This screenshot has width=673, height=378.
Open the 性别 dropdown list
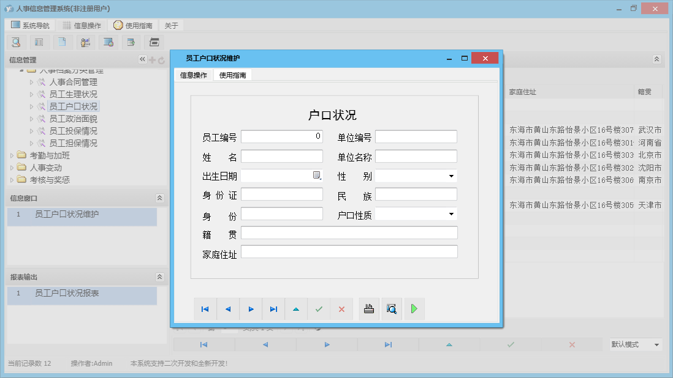coord(451,176)
